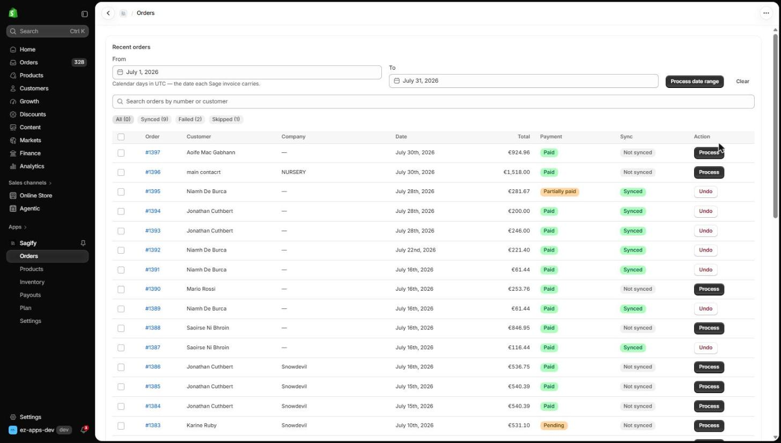Pin the Sagify app with pin icon
The image size is (781, 443).
pyautogui.click(x=83, y=243)
